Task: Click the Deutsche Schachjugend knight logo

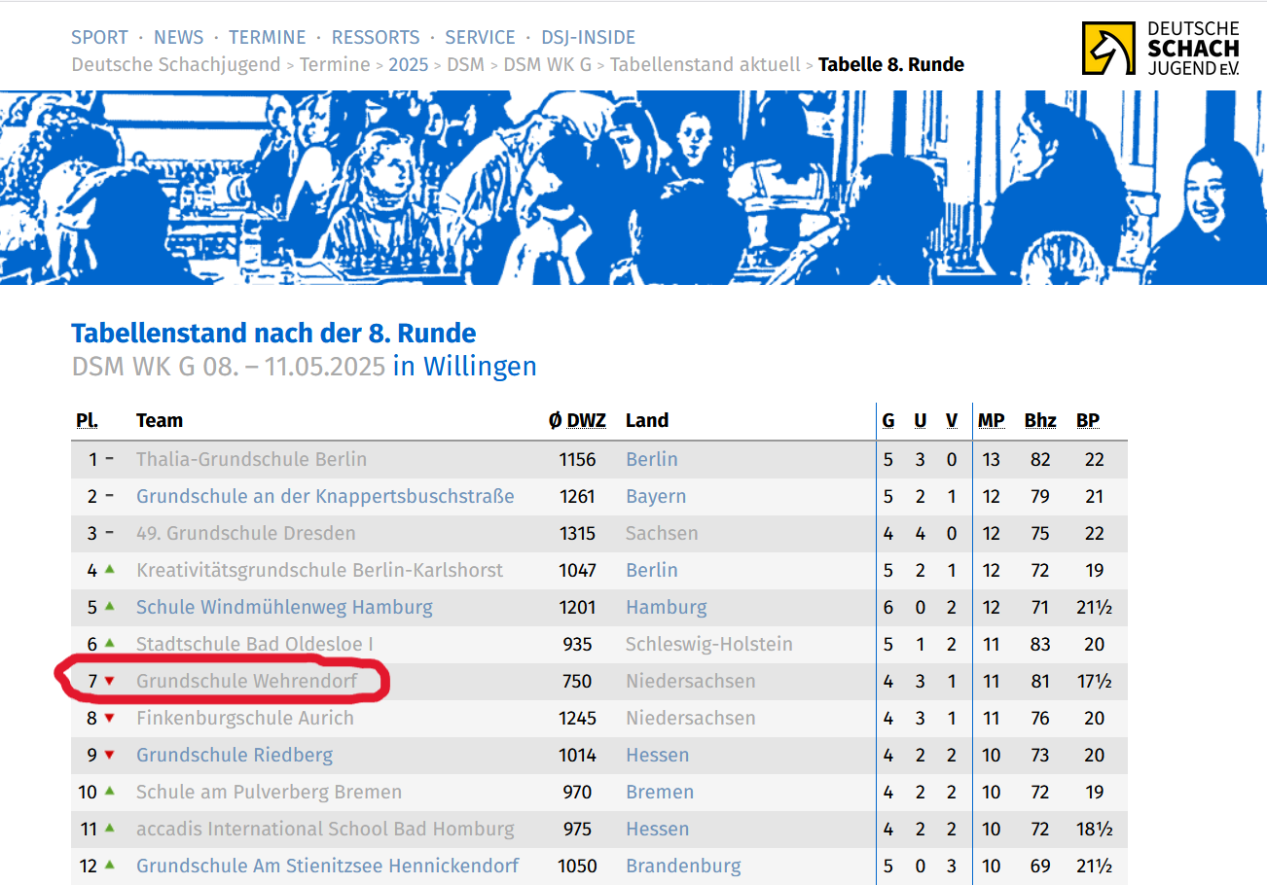Action: 1107,49
